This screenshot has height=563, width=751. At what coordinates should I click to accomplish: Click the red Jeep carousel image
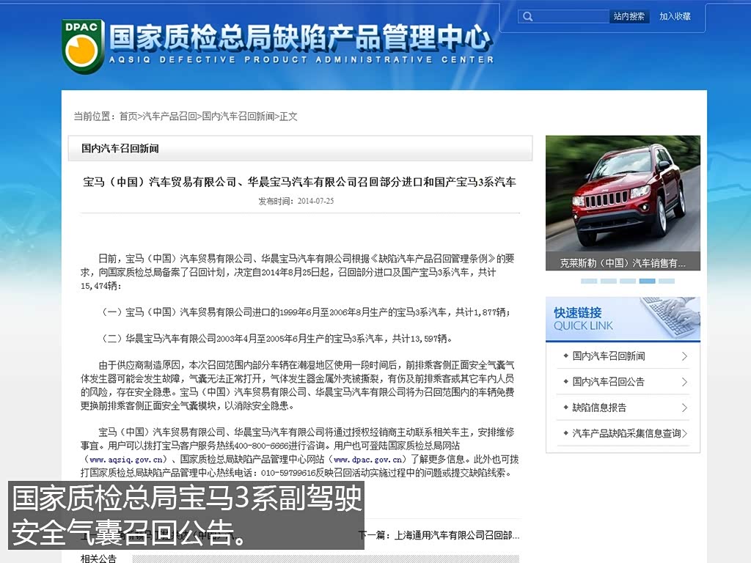click(x=623, y=196)
